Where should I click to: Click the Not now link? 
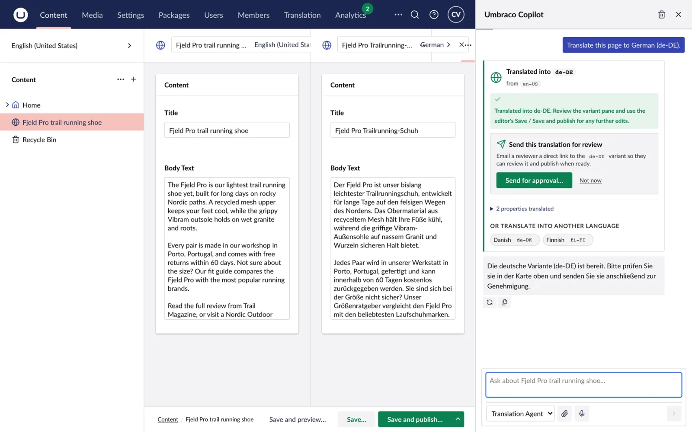590,181
